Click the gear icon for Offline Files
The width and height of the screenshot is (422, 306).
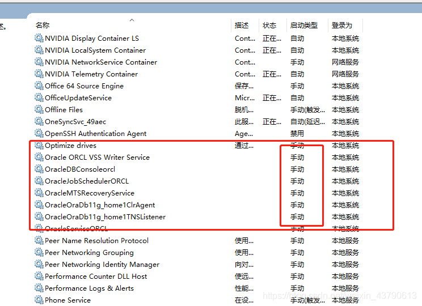(39, 109)
